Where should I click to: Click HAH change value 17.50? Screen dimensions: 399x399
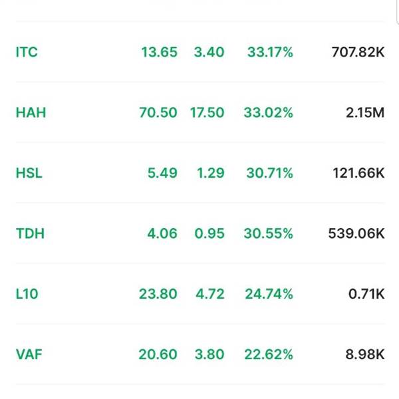pos(207,112)
